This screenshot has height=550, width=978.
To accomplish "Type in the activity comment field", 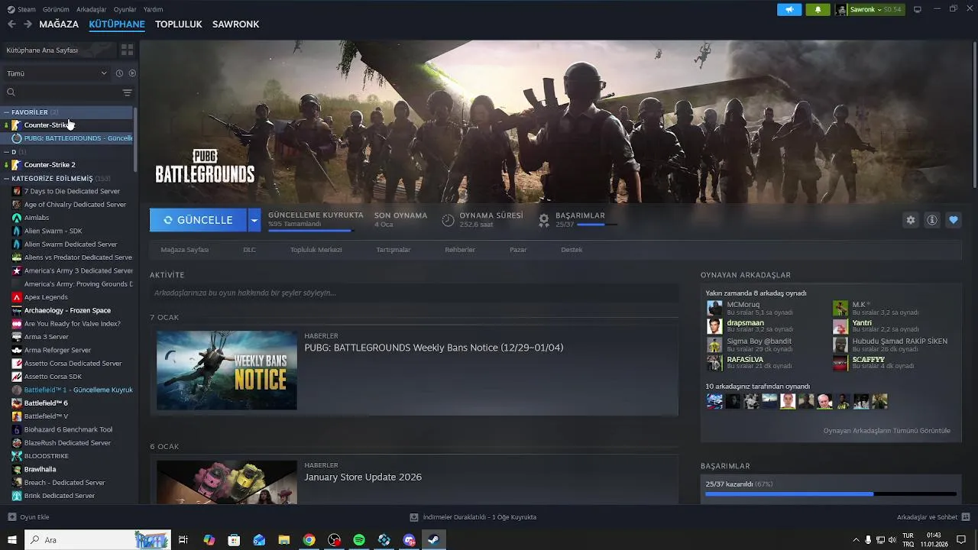I will click(x=414, y=293).
